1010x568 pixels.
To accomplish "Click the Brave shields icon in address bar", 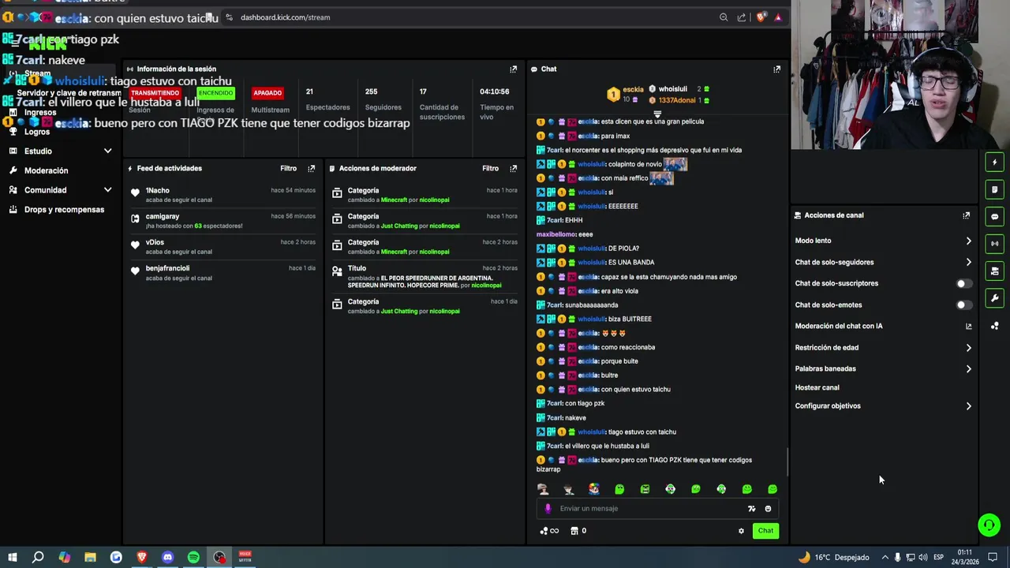I will (761, 17).
